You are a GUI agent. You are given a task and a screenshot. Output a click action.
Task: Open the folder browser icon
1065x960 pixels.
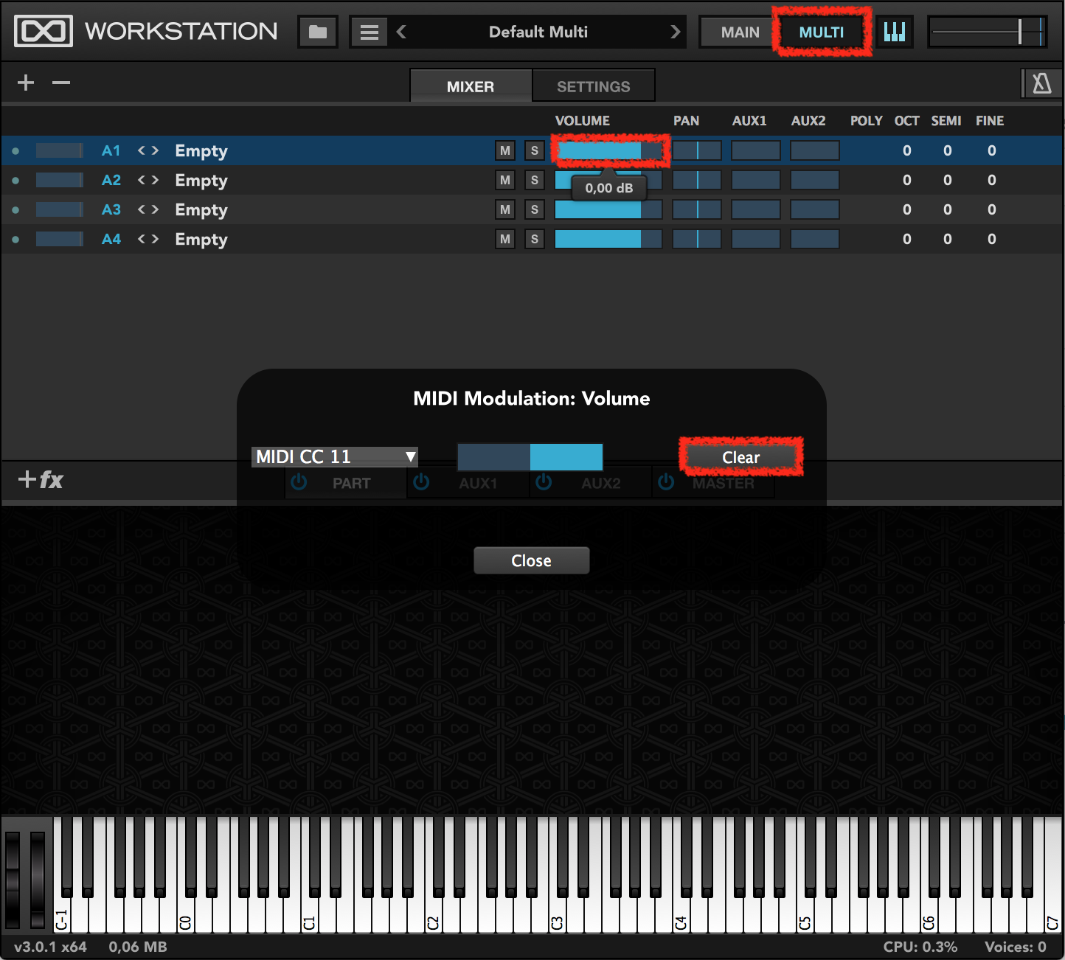(318, 32)
